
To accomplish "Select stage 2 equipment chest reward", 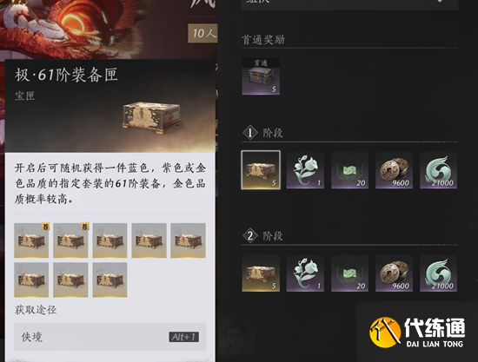I will (x=261, y=273).
